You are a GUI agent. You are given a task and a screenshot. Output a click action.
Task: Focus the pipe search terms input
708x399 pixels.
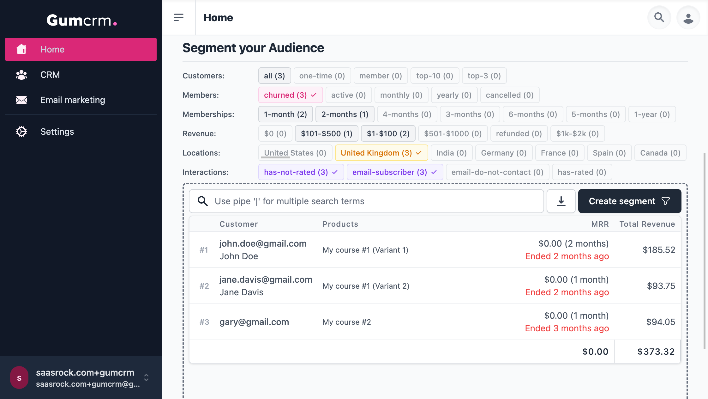coord(366,201)
